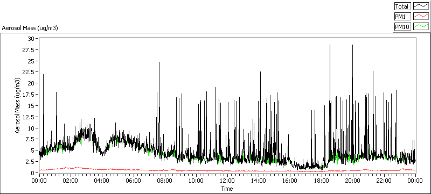Open the PM10 green line style swatch
This screenshot has width=431, height=194.
[421, 27]
